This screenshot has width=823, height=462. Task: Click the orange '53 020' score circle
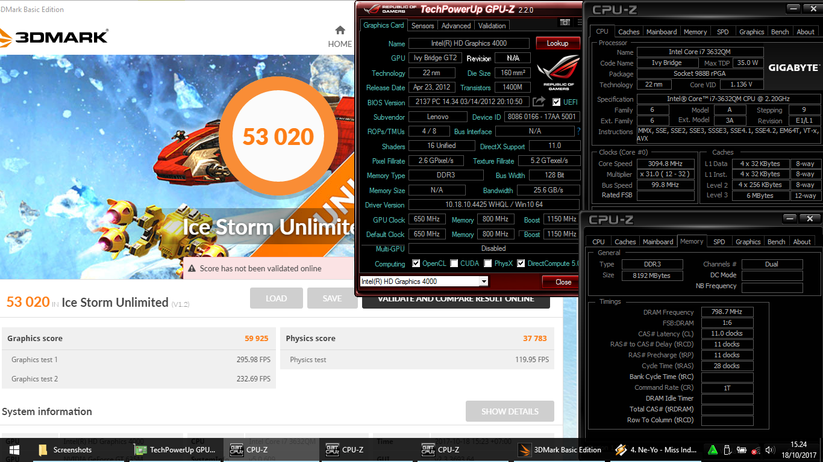click(x=278, y=137)
